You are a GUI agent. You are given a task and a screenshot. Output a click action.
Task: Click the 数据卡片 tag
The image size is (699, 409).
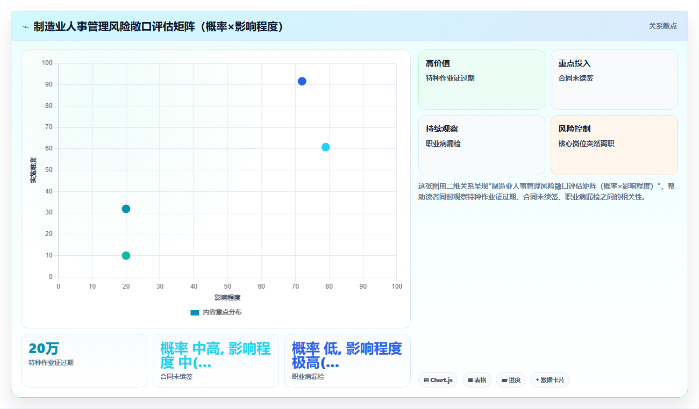[550, 380]
